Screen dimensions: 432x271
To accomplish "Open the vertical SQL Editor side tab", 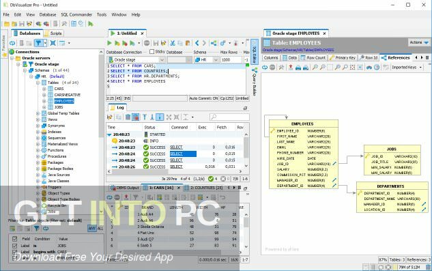I will [255, 52].
